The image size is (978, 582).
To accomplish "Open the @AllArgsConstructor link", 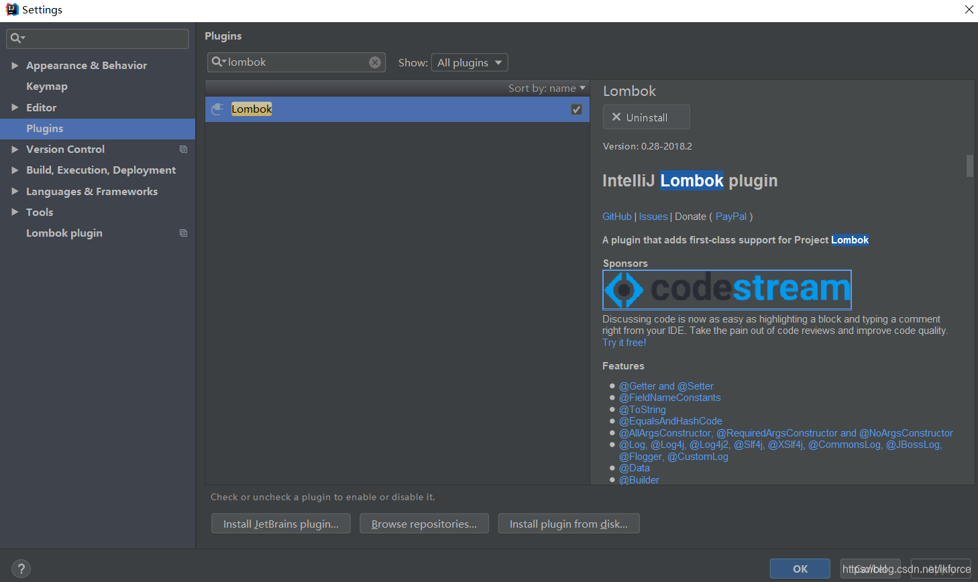I will tap(665, 433).
